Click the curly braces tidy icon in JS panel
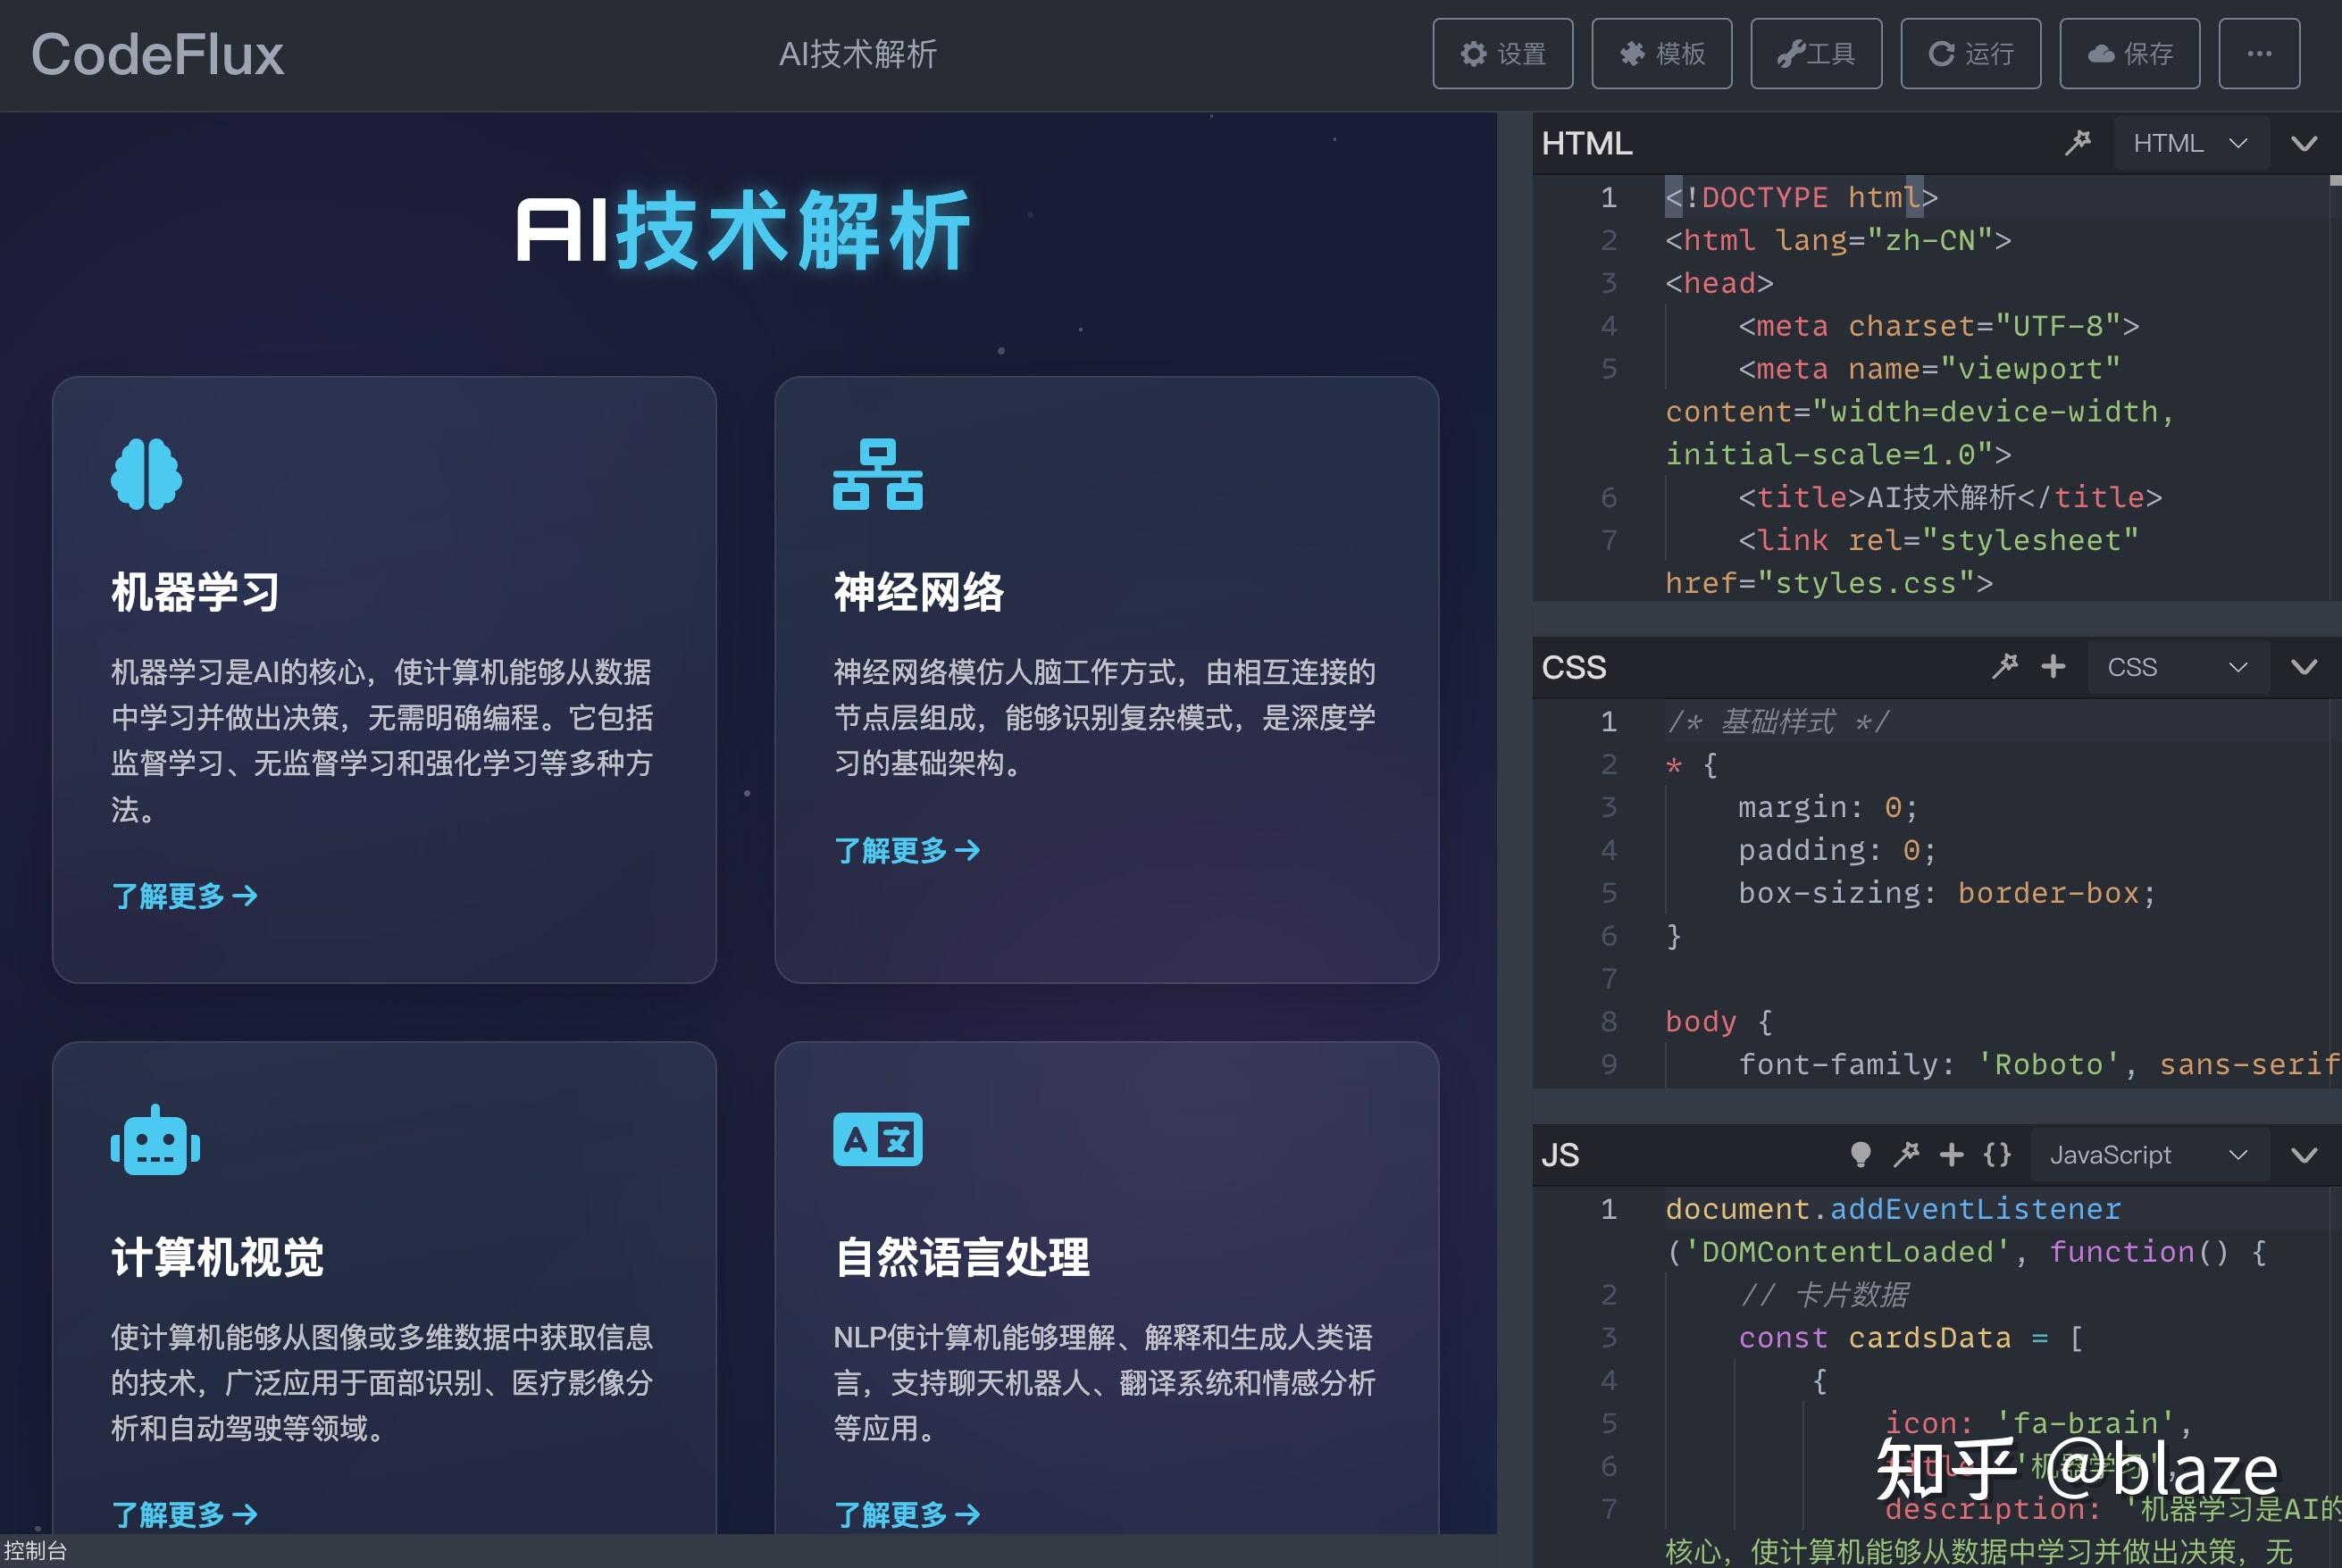2342x1568 pixels. [1996, 1154]
